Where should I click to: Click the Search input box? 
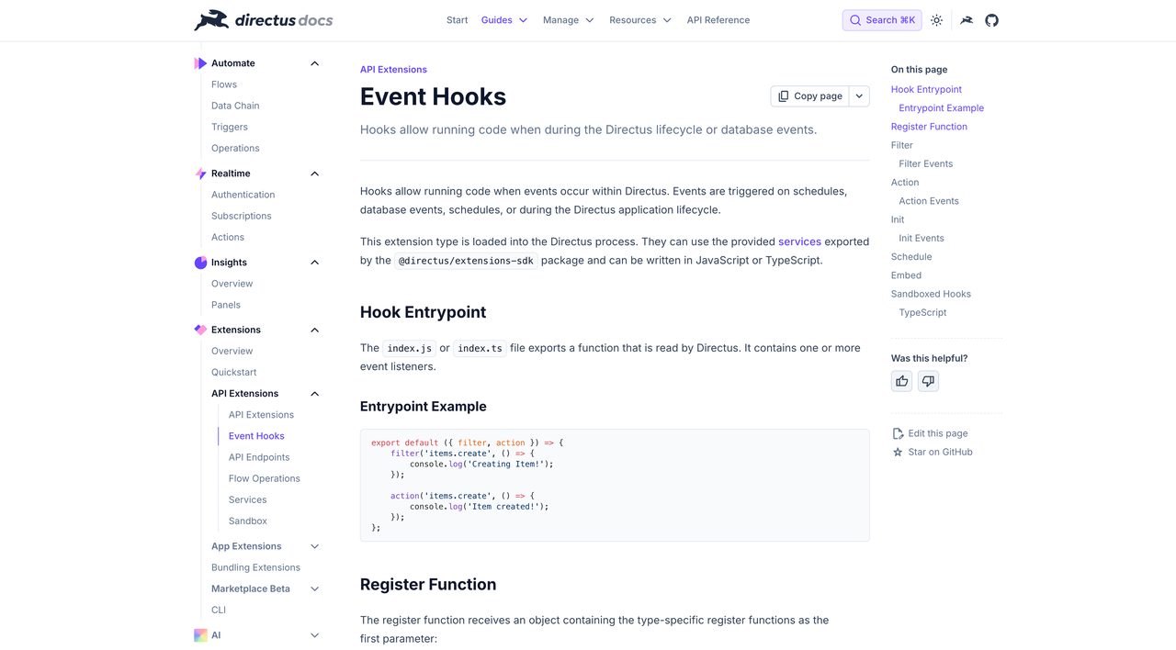coord(881,20)
